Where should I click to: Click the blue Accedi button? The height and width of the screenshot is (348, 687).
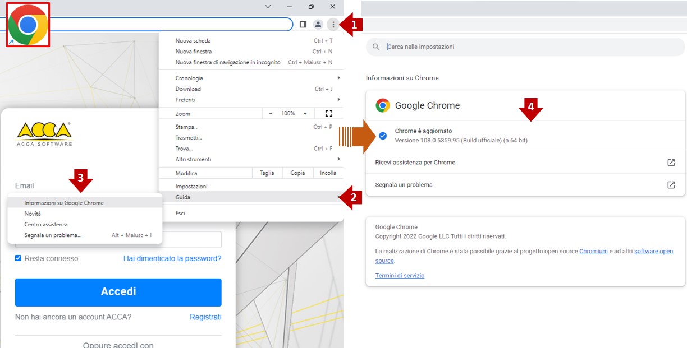click(x=118, y=292)
